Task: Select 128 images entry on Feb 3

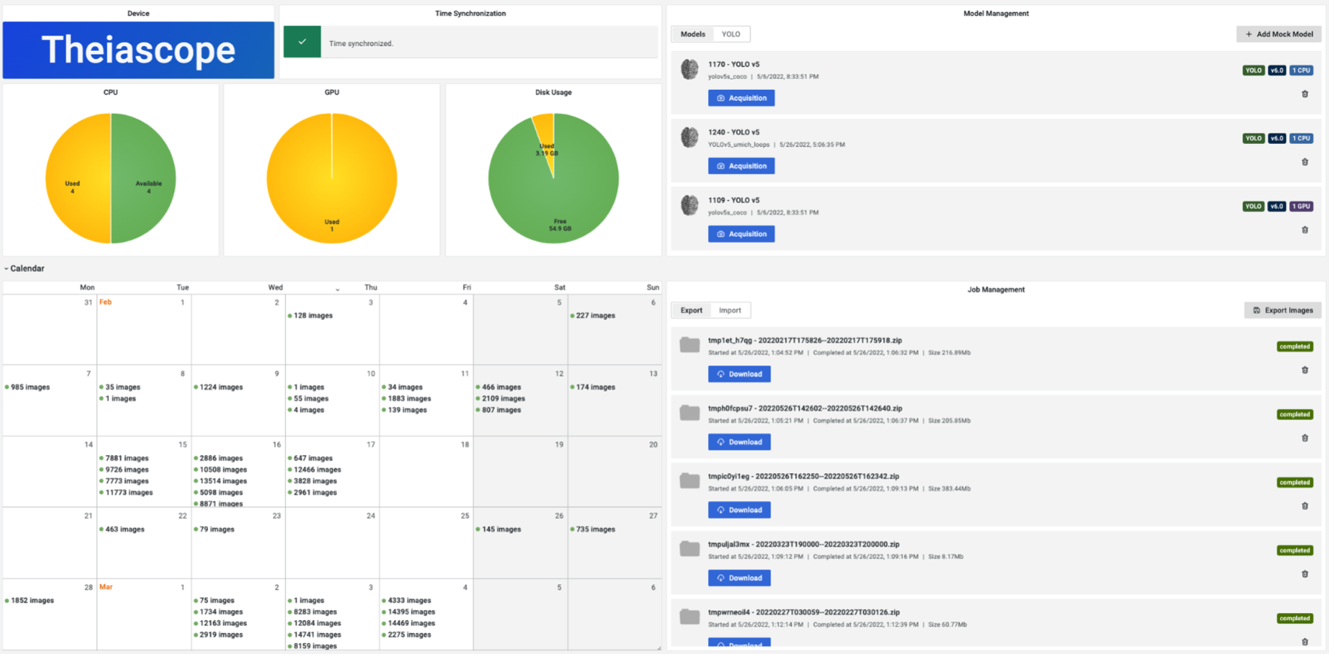Action: 310,316
